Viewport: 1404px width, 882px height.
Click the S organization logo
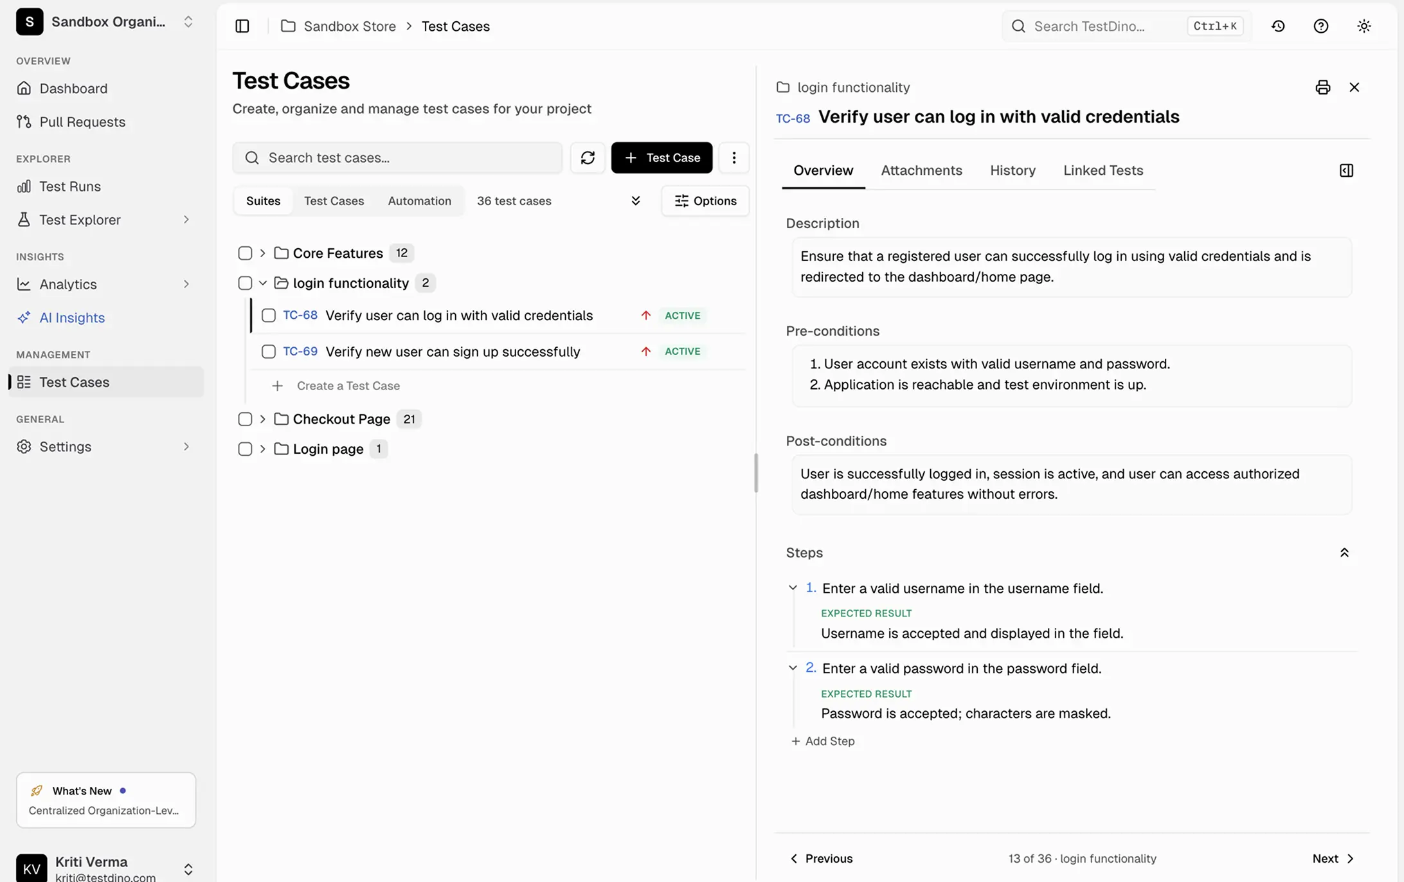click(30, 22)
